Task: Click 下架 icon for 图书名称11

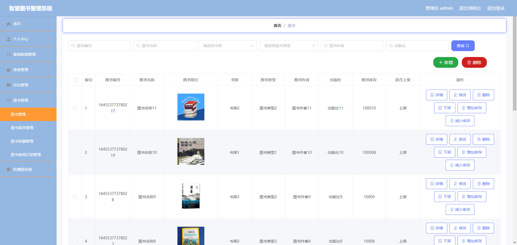Action: pyautogui.click(x=440, y=108)
